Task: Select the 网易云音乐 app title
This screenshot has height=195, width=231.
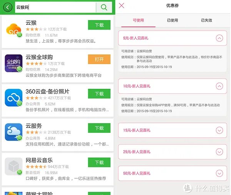Action: pos(39,160)
